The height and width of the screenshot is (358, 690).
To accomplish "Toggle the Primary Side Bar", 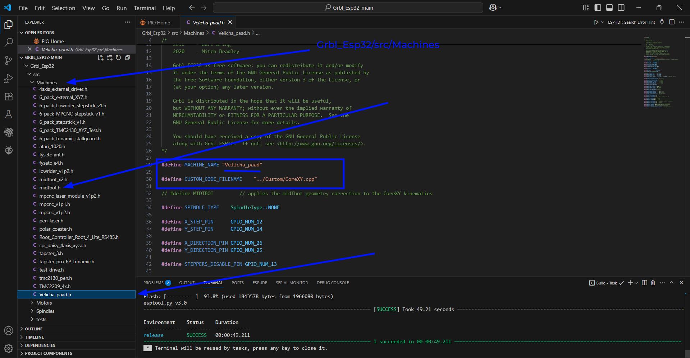I will 598,8.
